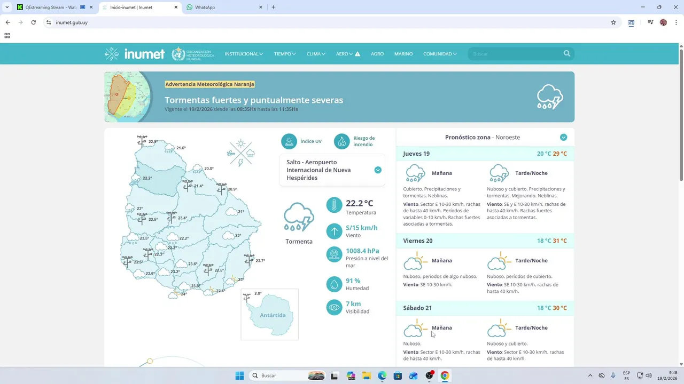The width and height of the screenshot is (684, 384).
Task: Bookmark this page with the star icon
Action: [x=613, y=22]
